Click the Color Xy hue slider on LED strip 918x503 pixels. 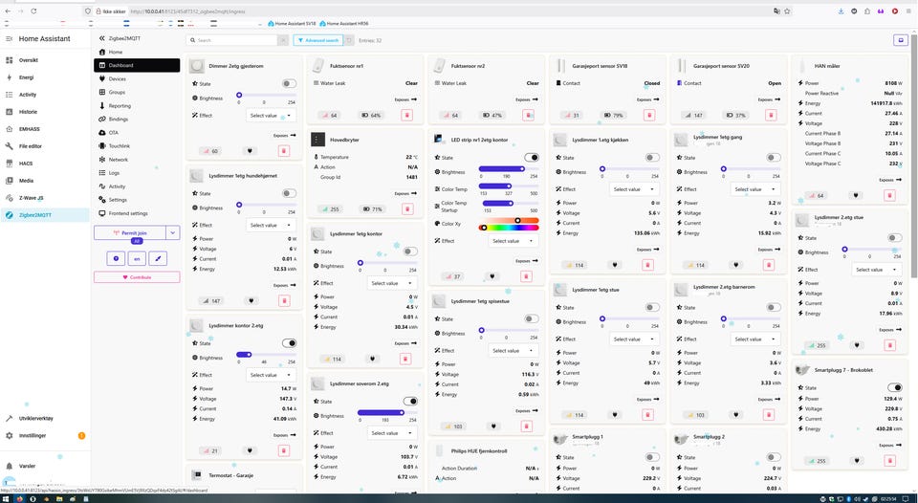click(509, 228)
